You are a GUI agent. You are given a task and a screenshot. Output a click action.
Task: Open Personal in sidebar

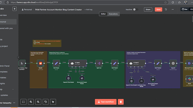[x=8, y=22]
